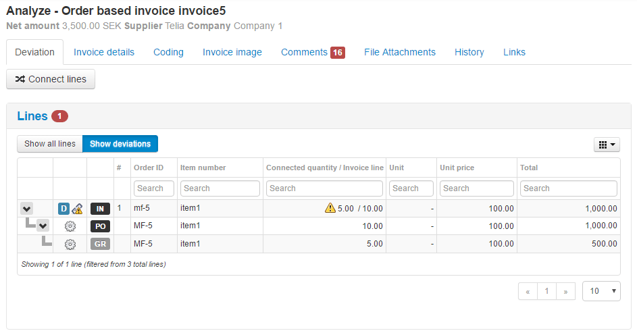Click the warning pencil icon in invoice row
Viewport: 637px width, 333px height.
77,209
